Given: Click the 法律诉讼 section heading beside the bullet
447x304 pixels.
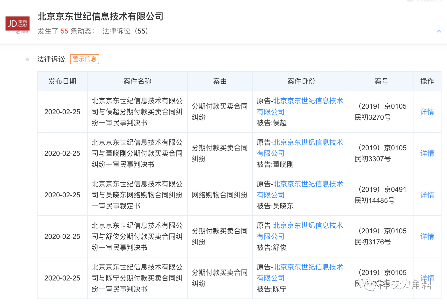Looking at the screenshot, I should [x=51, y=59].
